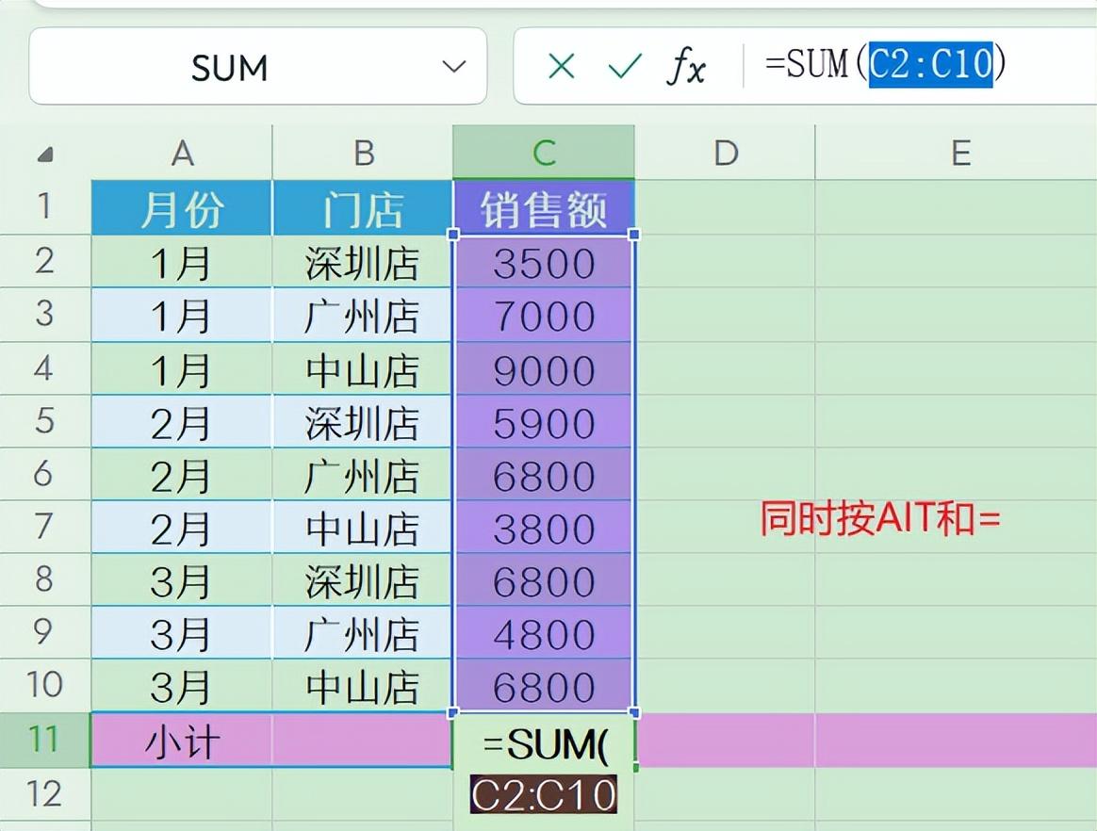Click the 6800 cell in row 6
This screenshot has width=1097, height=831.
pyautogui.click(x=544, y=475)
